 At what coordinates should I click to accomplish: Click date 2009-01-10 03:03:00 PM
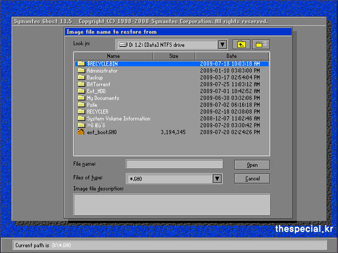point(230,70)
